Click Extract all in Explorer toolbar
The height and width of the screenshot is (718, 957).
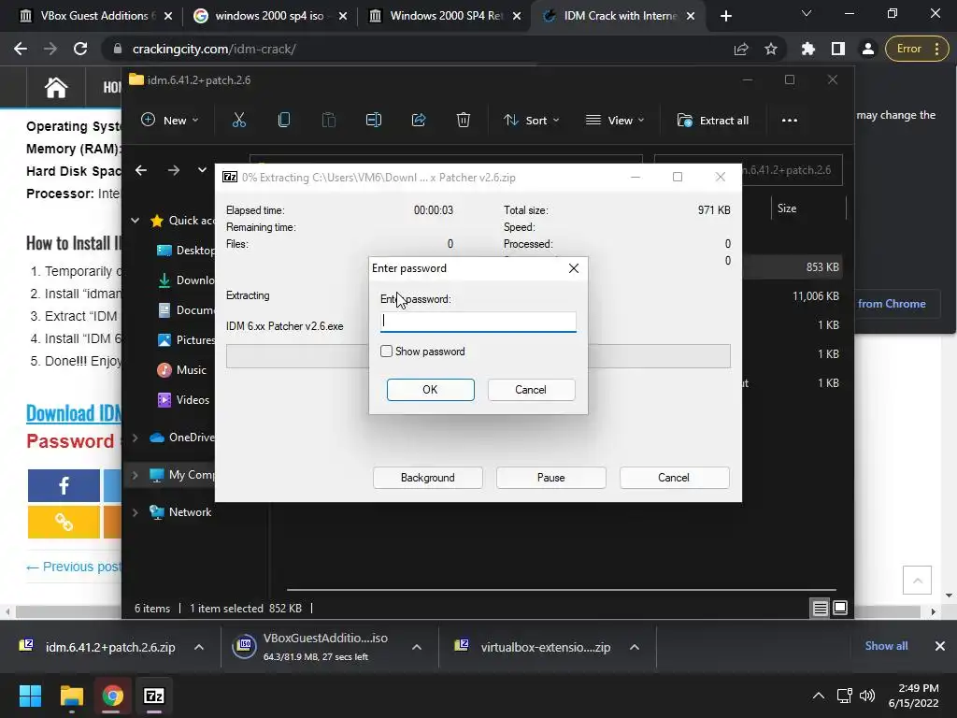coord(713,121)
